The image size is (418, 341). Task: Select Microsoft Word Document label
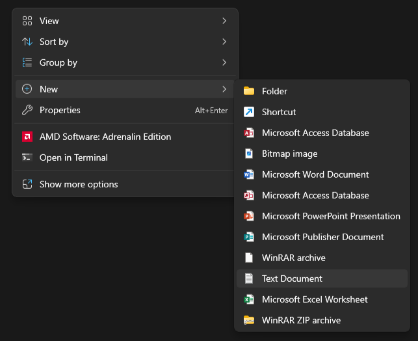point(315,174)
